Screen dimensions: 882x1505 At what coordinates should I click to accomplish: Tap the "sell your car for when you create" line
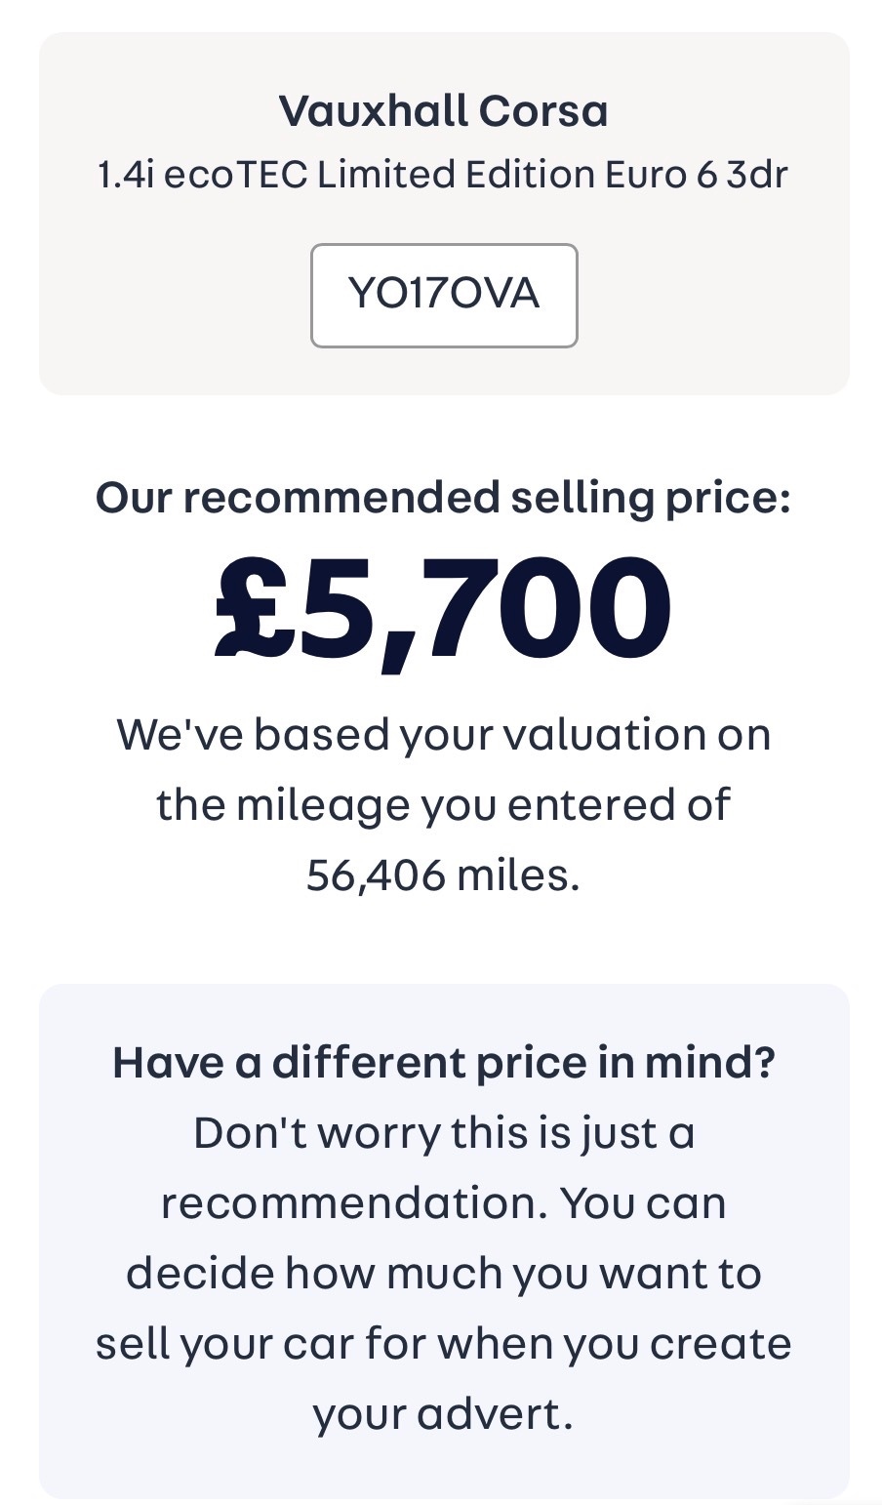[x=444, y=1344]
